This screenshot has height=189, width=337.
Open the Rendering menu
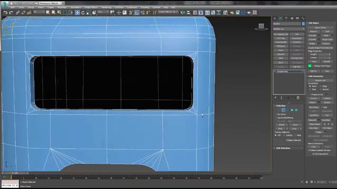tap(106, 7)
